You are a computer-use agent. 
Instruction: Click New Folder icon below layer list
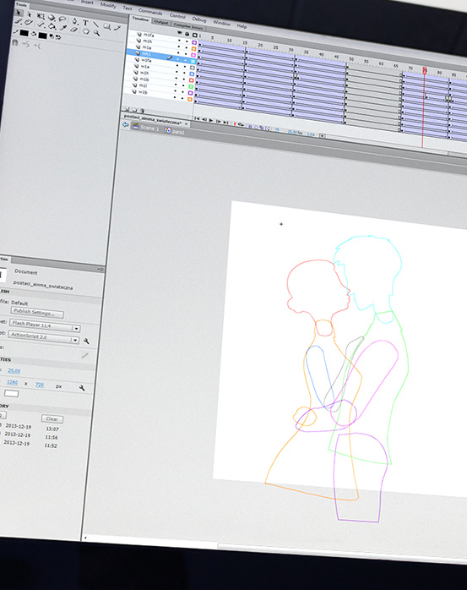[134, 110]
